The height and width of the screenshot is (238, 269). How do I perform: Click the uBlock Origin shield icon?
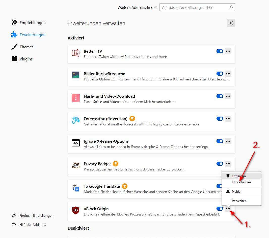point(76,210)
